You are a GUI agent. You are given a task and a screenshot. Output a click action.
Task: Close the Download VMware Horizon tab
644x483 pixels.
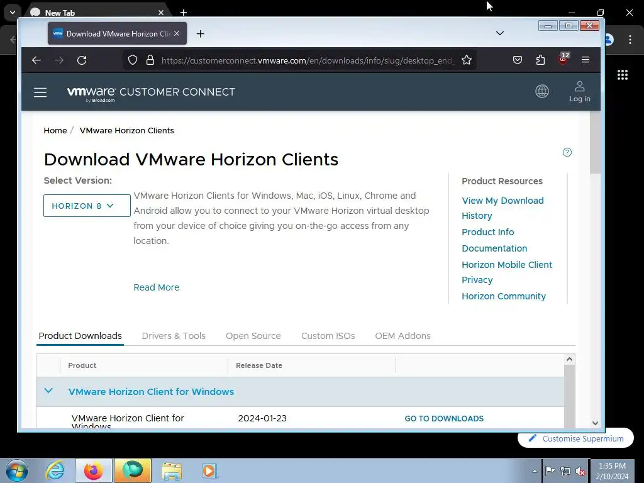point(177,33)
